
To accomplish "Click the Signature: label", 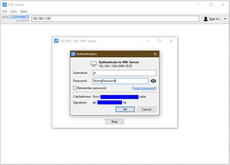I will 80,102.
